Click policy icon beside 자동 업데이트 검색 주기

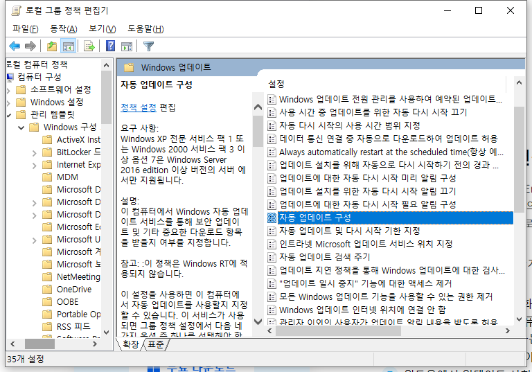coord(272,257)
